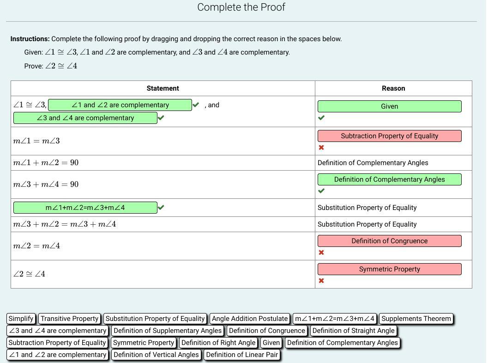Select the Definition of Vertical Angles tile
The height and width of the screenshot is (363, 488).
pos(156,355)
